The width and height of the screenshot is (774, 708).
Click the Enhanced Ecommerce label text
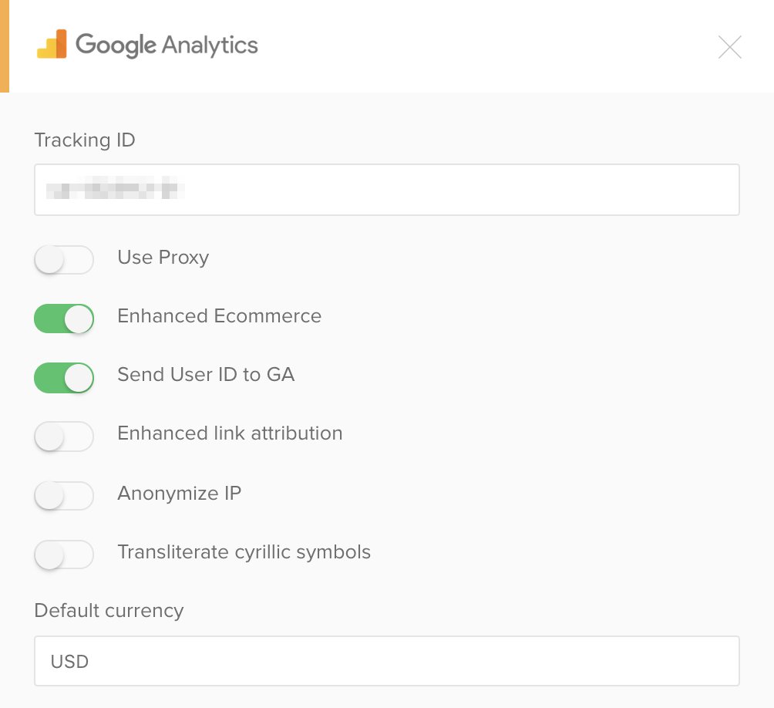point(219,316)
